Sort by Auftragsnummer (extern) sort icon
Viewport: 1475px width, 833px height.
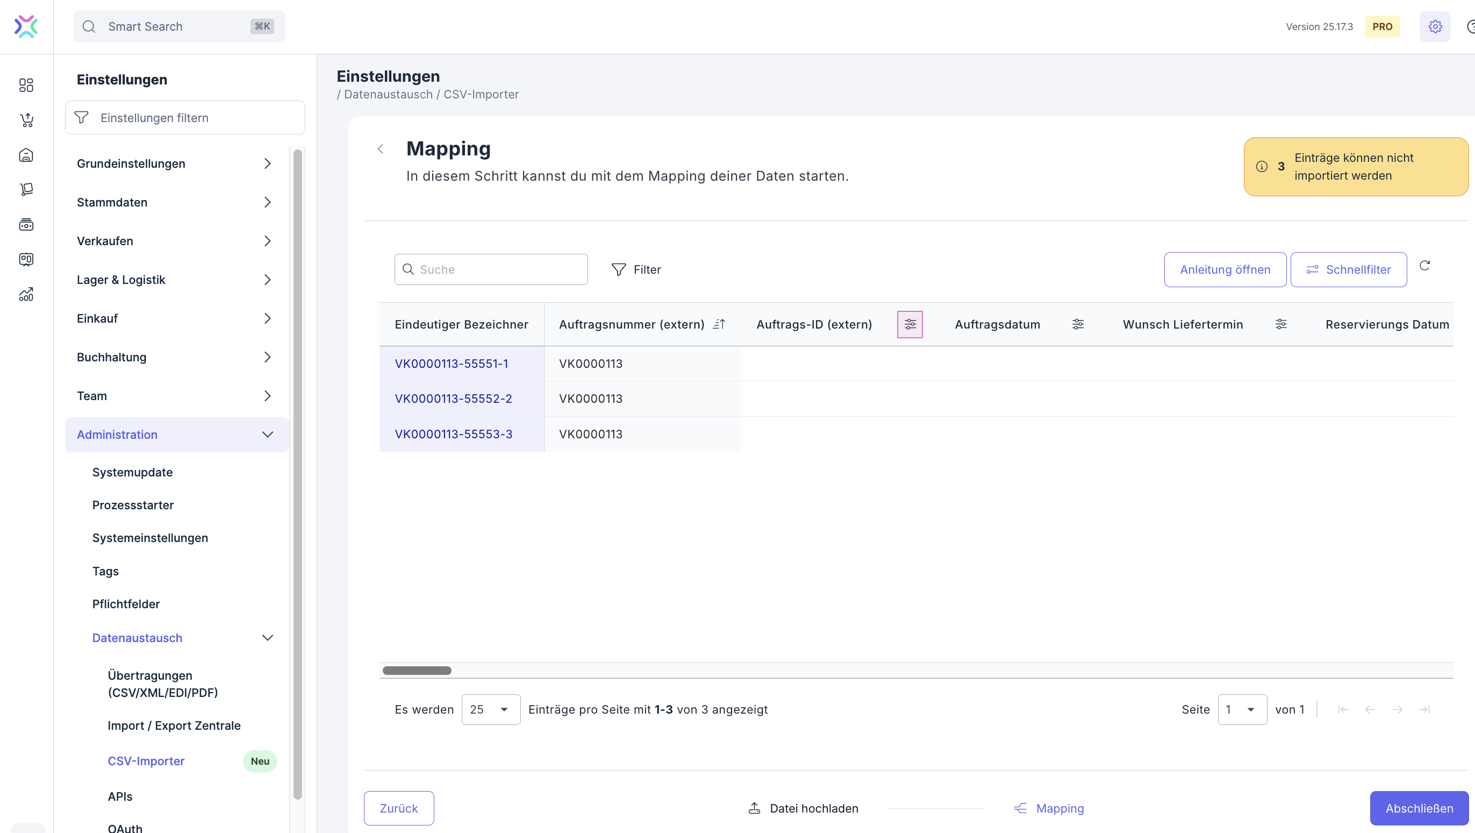(x=719, y=324)
